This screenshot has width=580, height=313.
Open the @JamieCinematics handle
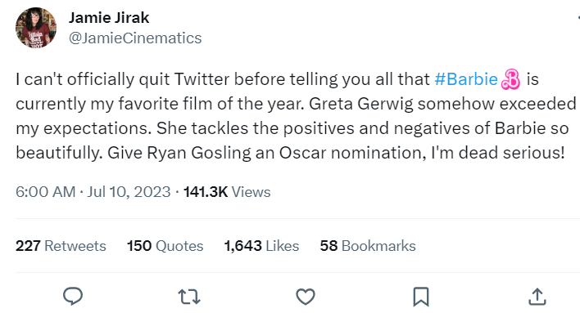(135, 38)
